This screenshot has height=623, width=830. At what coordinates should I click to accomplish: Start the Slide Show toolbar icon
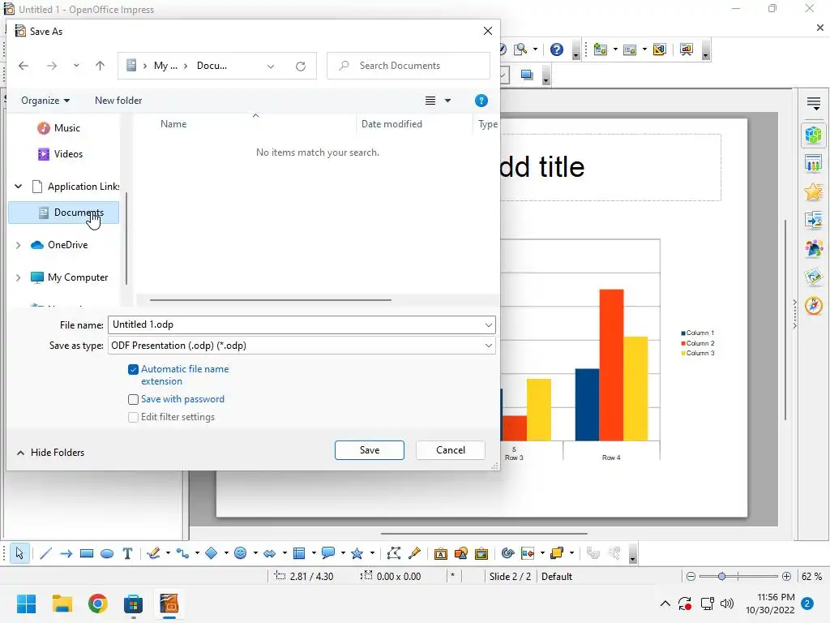[x=687, y=49]
